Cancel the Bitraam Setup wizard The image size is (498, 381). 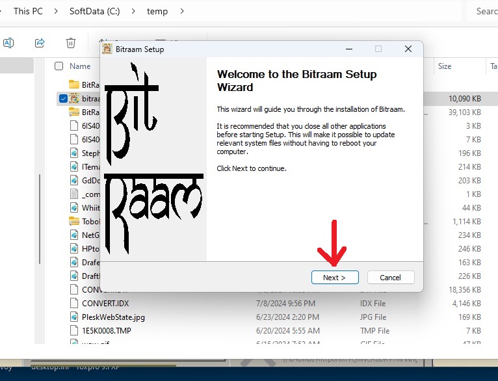pos(391,278)
